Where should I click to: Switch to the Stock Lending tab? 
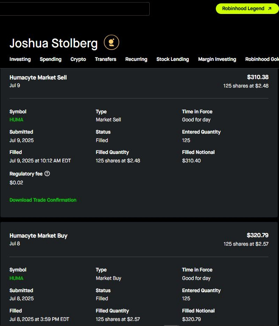pos(173,59)
